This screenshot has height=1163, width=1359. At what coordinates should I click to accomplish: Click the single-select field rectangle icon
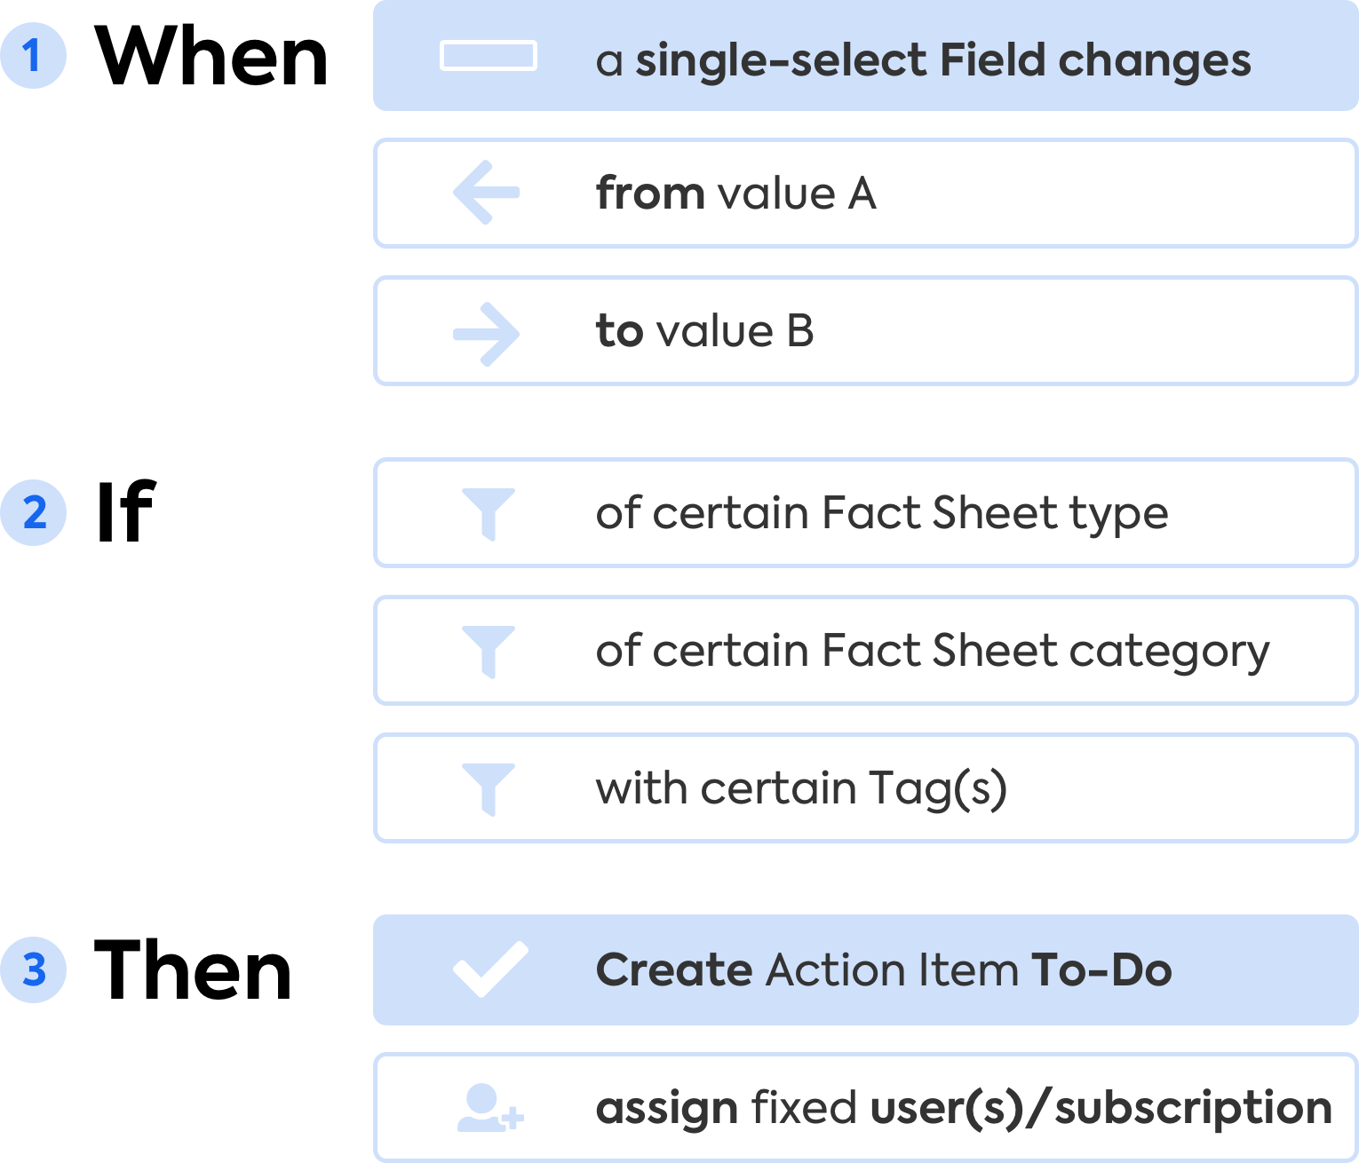click(488, 56)
